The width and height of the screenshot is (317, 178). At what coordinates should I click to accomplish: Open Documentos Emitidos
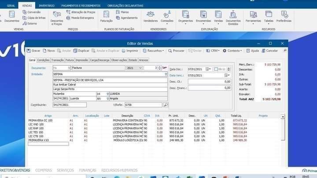[233, 18]
